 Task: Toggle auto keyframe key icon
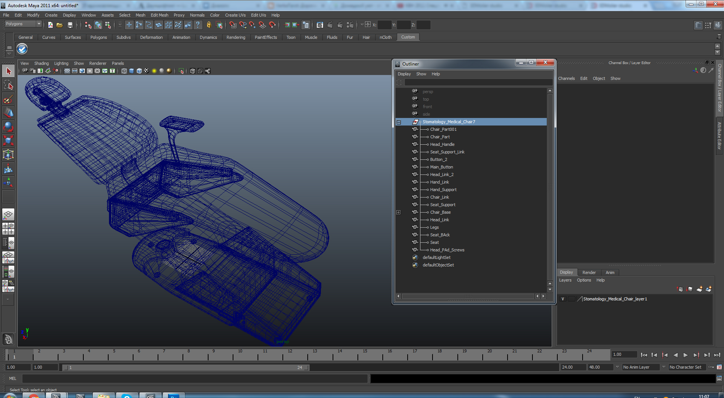click(711, 367)
